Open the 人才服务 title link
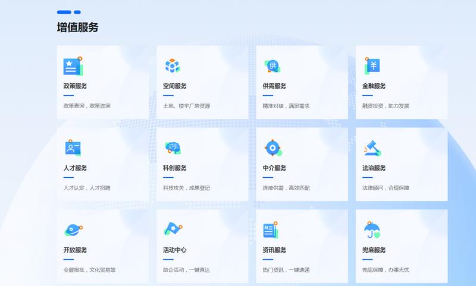Viewport: 476px width, 286px height. [75, 168]
